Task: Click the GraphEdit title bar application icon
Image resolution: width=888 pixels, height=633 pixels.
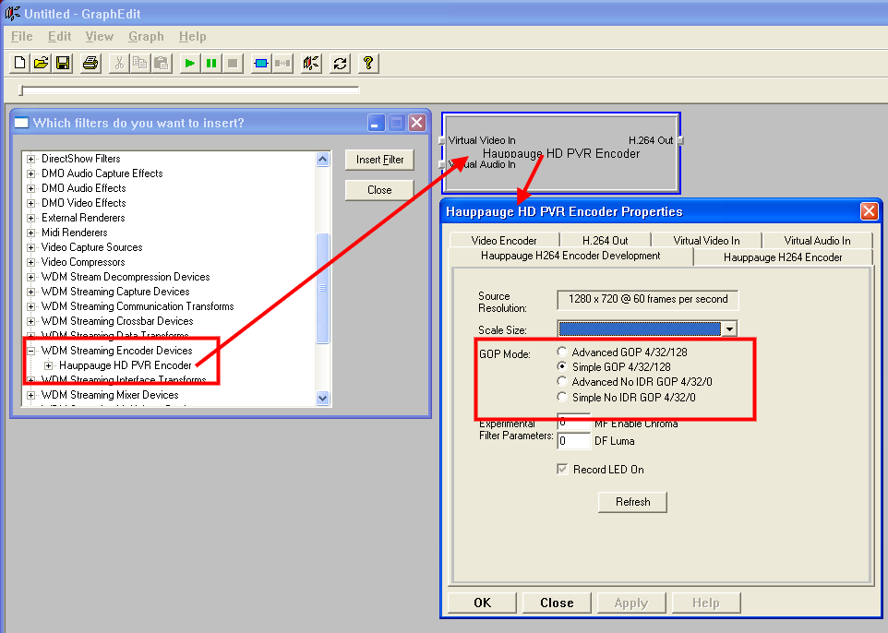Action: (x=12, y=12)
